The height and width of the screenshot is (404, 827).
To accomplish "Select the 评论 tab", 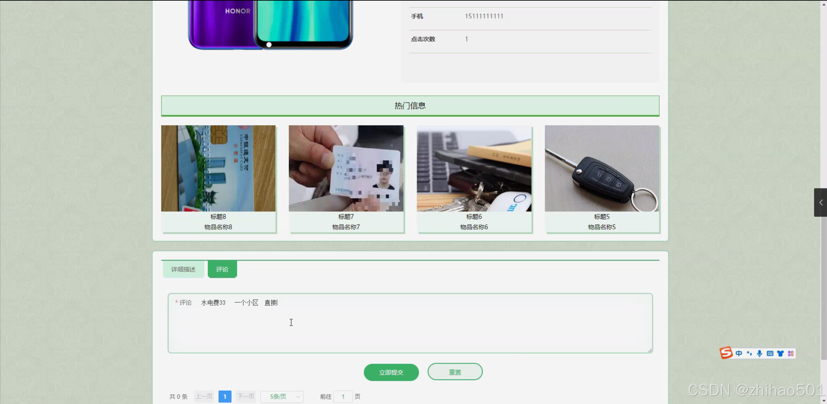I will [x=222, y=269].
